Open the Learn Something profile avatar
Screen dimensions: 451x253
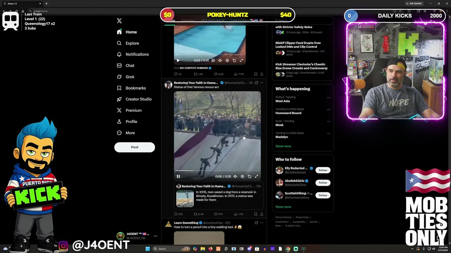tap(168, 225)
